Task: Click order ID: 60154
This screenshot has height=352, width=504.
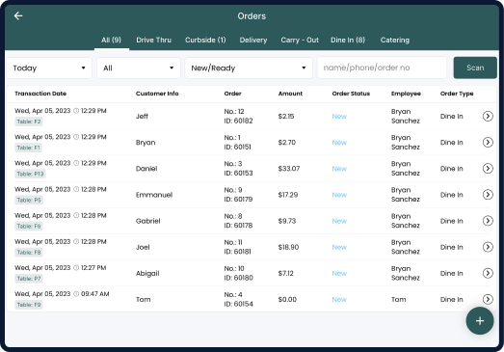Action: pyautogui.click(x=238, y=304)
